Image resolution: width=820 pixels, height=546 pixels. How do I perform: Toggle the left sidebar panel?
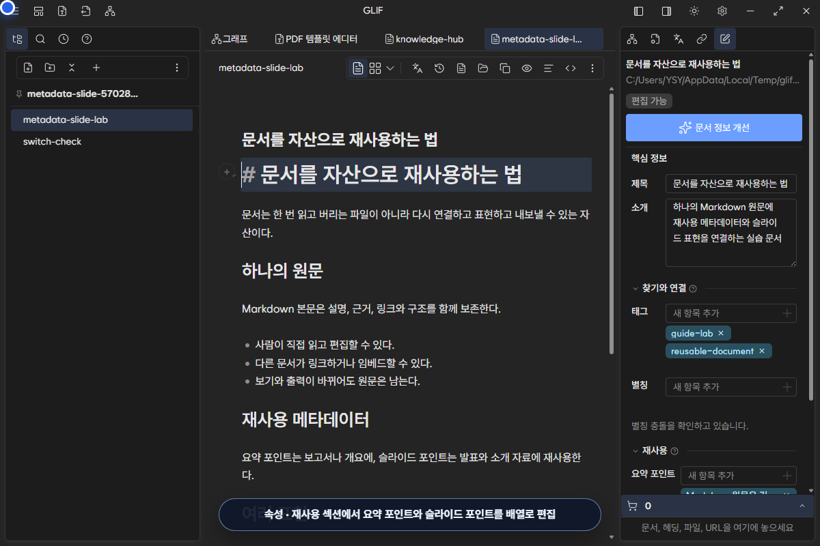[x=639, y=11]
